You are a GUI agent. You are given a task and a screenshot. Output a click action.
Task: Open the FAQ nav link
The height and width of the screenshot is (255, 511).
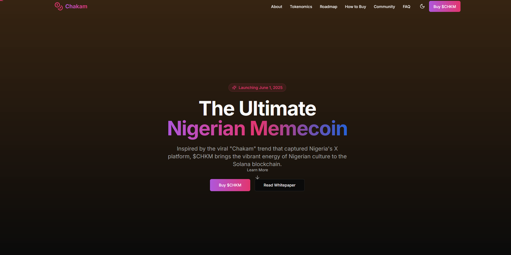406,7
